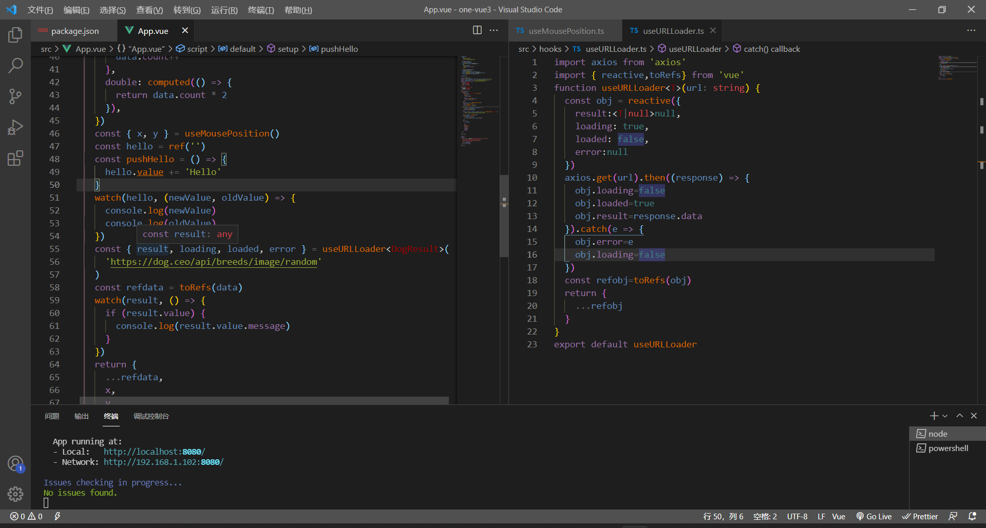Open the Manage gear settings icon
Viewport: 986px width, 528px height.
(15, 494)
